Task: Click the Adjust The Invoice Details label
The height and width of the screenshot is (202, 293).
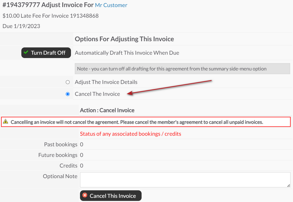Action: (x=106, y=82)
